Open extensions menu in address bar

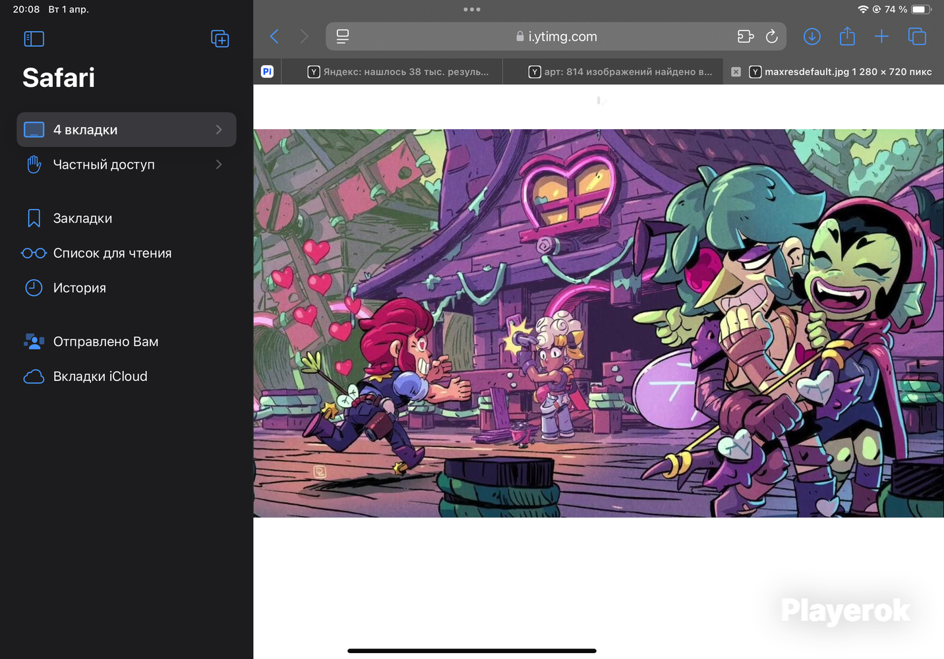[x=746, y=36]
